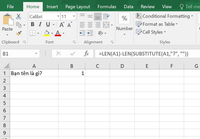Open the font size dropdown
200x139 pixels.
(74, 16)
